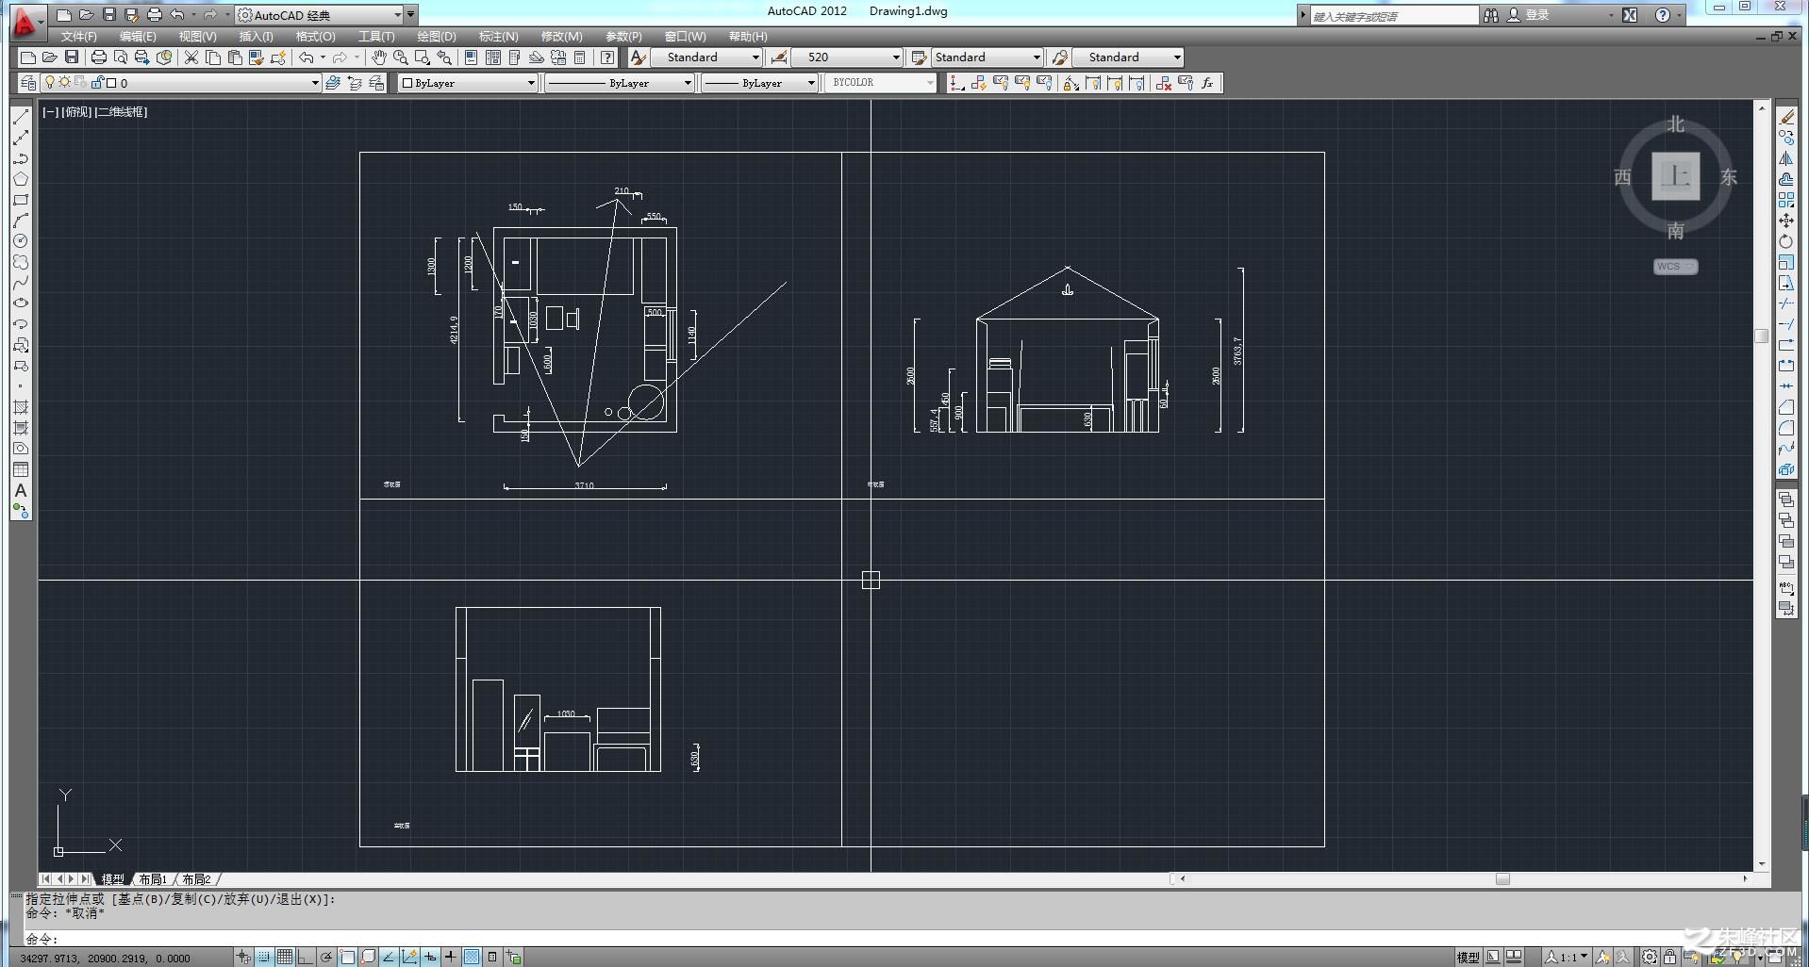
Task: Click the Save icon in standard toolbar
Action: [x=72, y=57]
